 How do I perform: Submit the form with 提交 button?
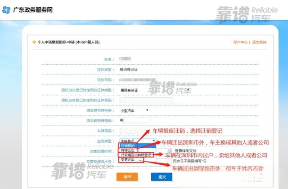tap(162, 177)
